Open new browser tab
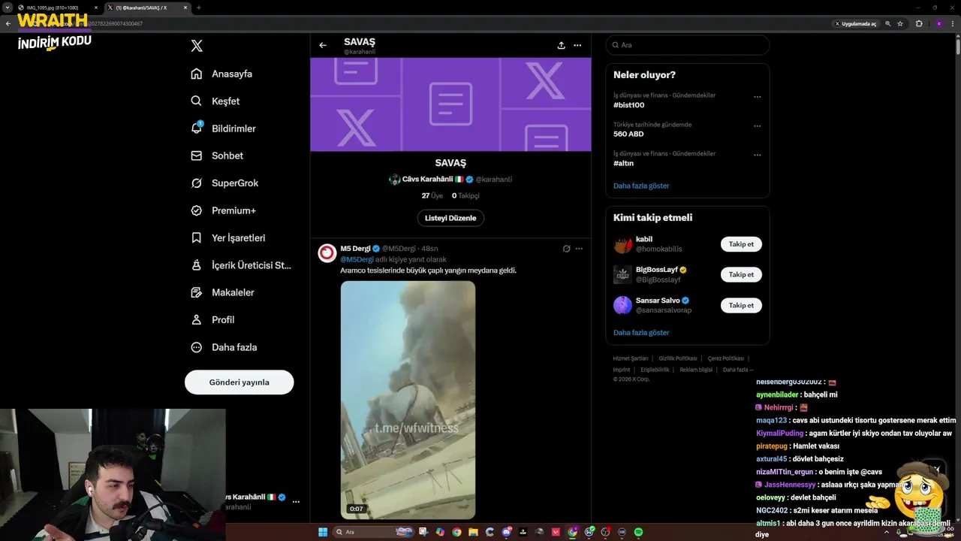 point(198,8)
